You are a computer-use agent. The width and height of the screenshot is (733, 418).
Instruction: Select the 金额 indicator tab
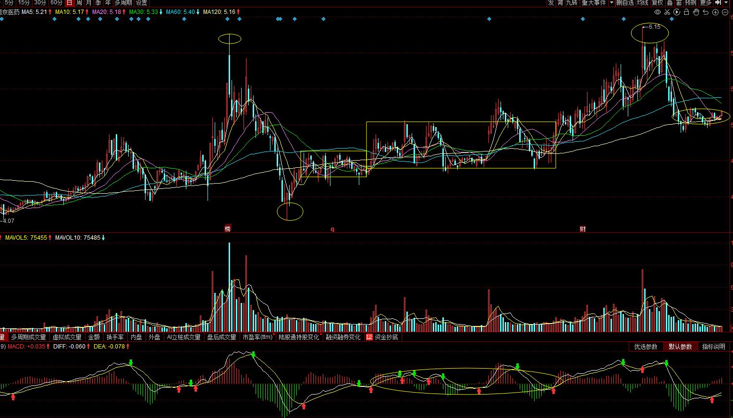click(94, 337)
